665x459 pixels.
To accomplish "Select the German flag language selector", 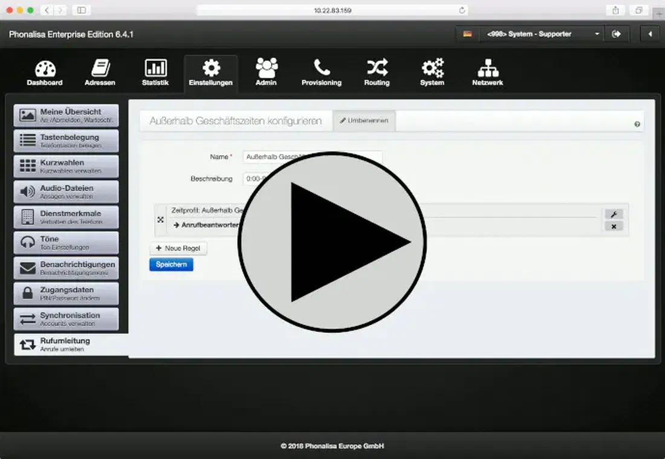I will (x=467, y=34).
